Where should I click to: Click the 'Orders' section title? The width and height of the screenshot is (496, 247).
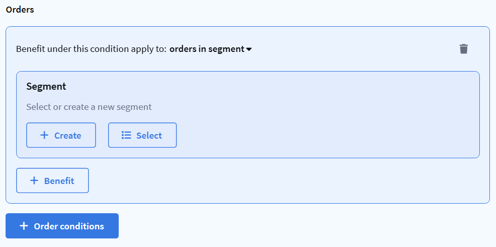(20, 10)
